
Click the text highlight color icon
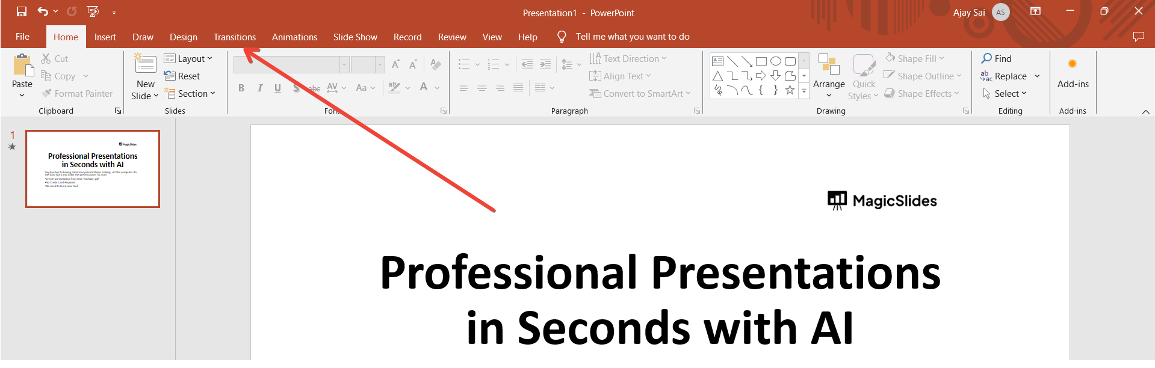tap(394, 88)
